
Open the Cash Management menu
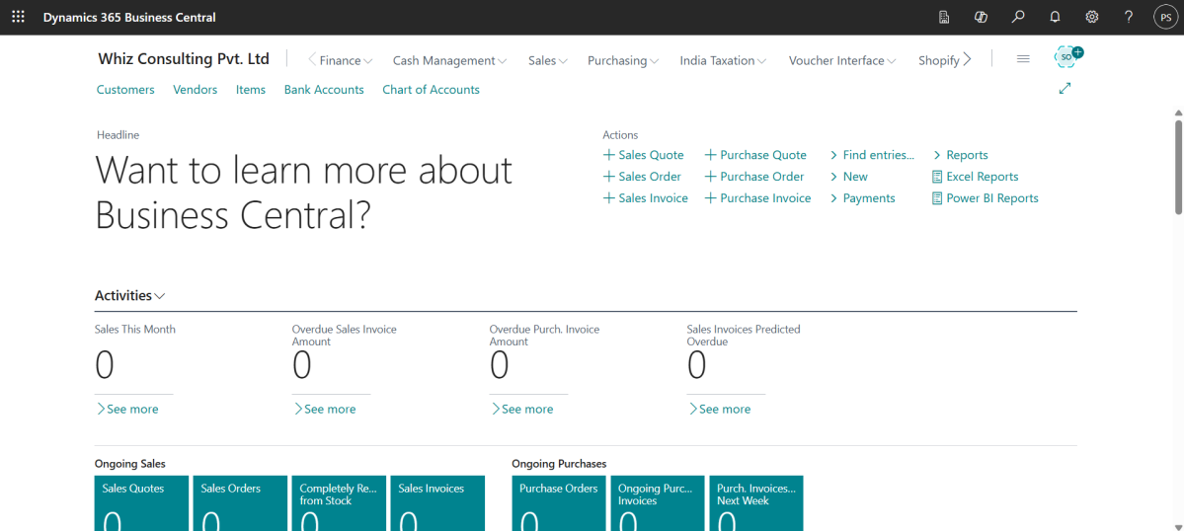pos(449,60)
